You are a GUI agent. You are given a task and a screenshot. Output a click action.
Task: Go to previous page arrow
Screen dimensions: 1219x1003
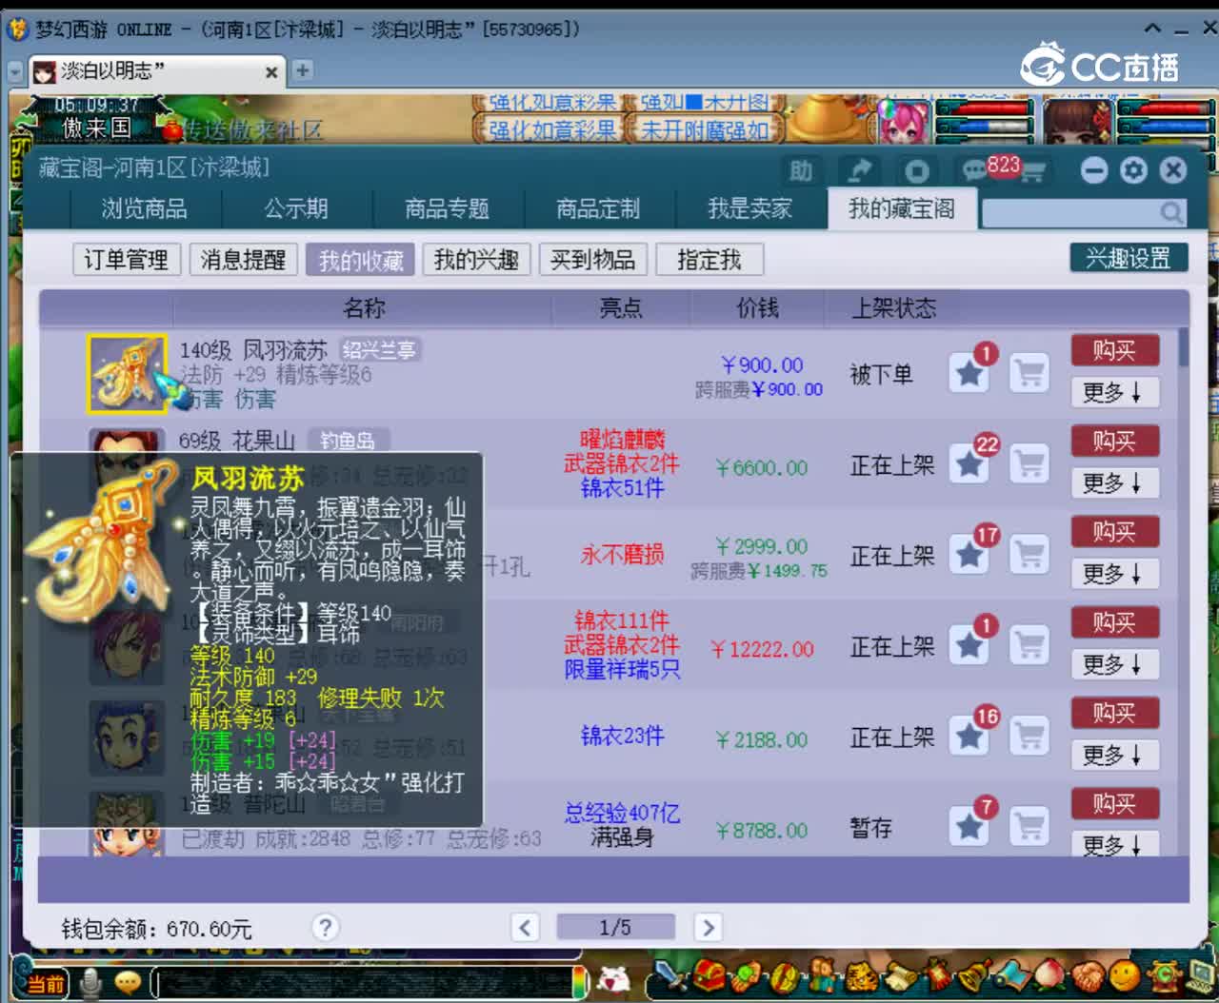point(525,927)
